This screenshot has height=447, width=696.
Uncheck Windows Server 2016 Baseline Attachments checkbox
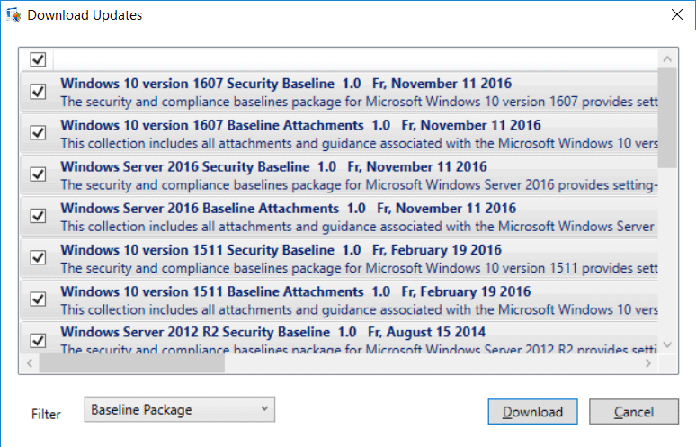(38, 216)
